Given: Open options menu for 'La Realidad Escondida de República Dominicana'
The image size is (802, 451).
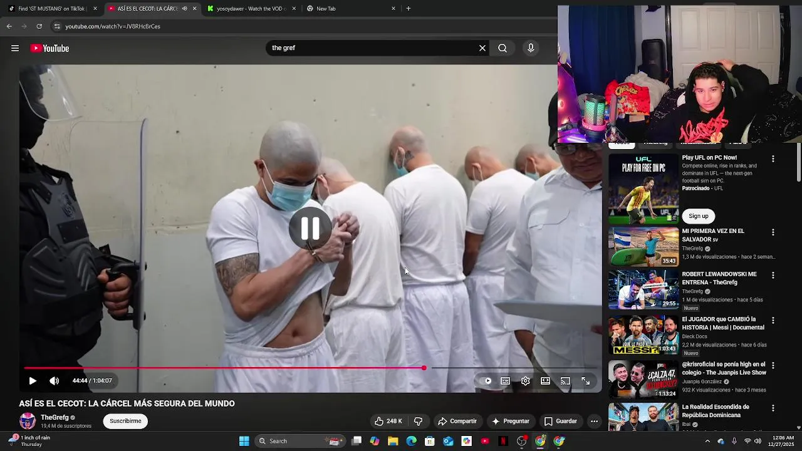Looking at the screenshot, I should click(773, 408).
